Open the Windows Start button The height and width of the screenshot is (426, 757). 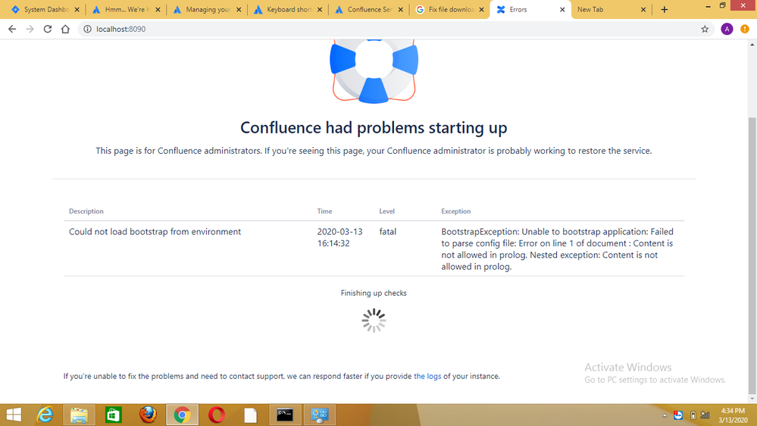(x=14, y=415)
